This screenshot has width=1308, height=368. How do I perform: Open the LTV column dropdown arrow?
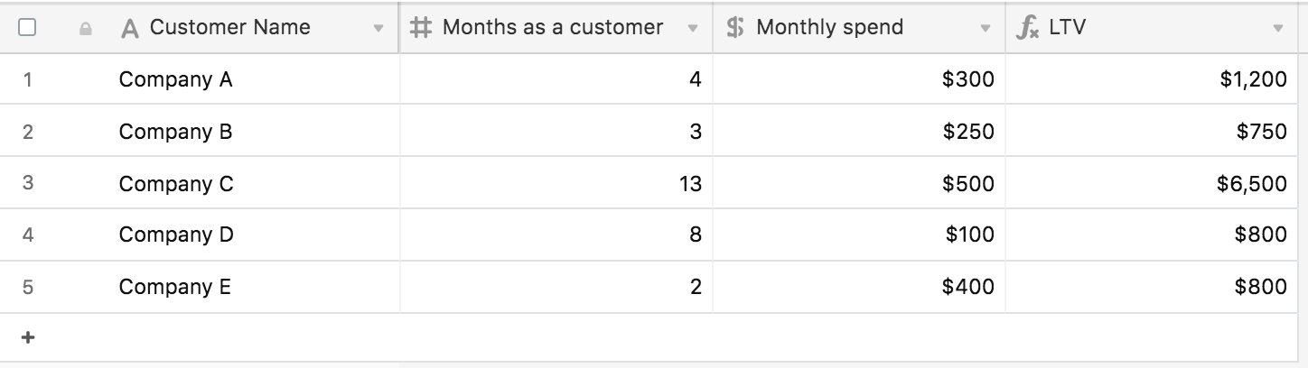(1278, 29)
